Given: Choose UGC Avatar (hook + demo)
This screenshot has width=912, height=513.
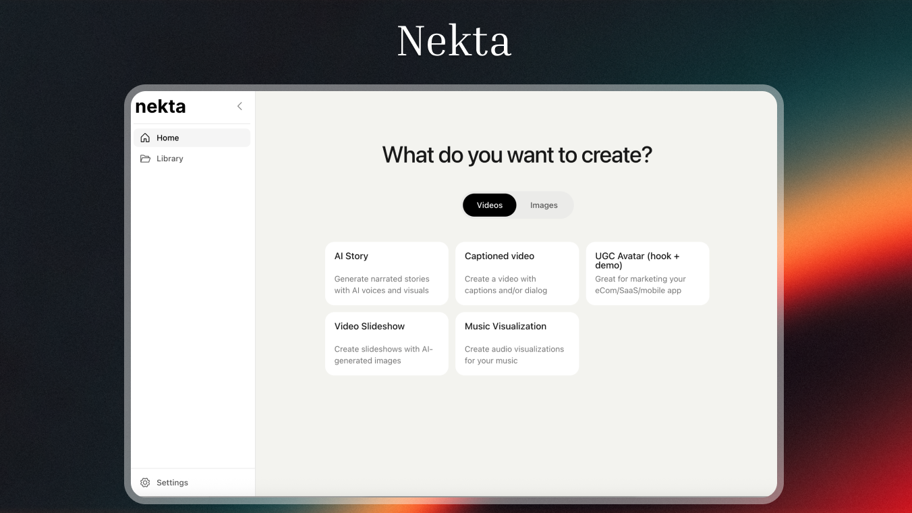Looking at the screenshot, I should click(647, 273).
